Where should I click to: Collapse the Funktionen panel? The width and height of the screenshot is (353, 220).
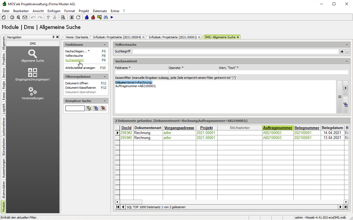(105, 45)
